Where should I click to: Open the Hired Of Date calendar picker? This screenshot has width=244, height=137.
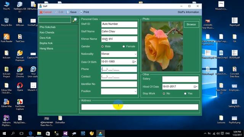(x=195, y=87)
